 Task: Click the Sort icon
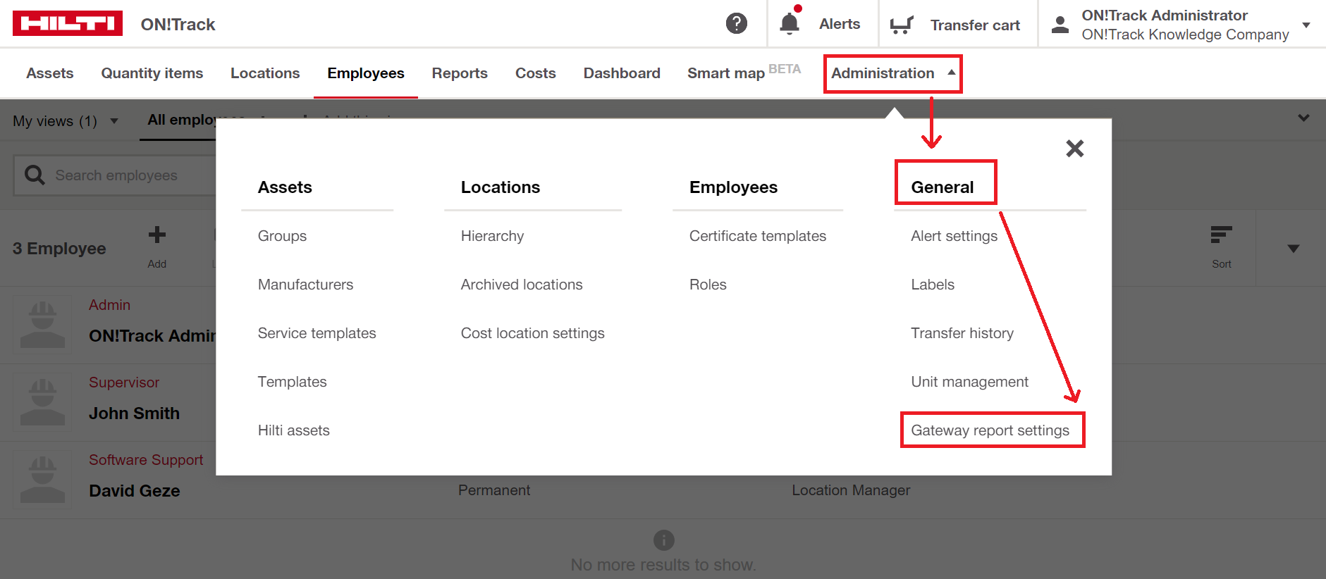pos(1222,235)
